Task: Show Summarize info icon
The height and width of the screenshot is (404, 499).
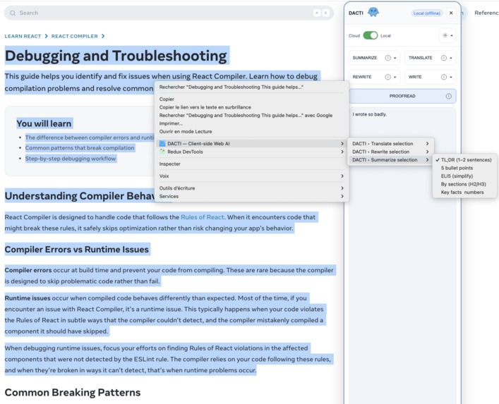Action: coord(387,58)
